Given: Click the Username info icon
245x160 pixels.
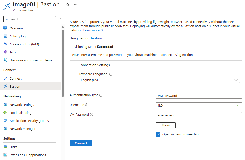Looking at the screenshot, I should [x=87, y=105].
